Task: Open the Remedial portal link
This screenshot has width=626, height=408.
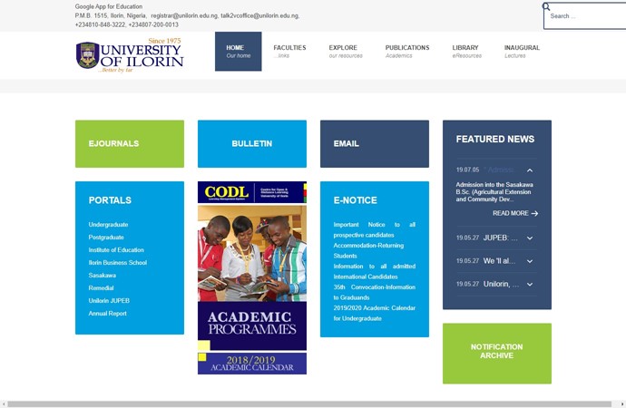Action: pyautogui.click(x=101, y=288)
